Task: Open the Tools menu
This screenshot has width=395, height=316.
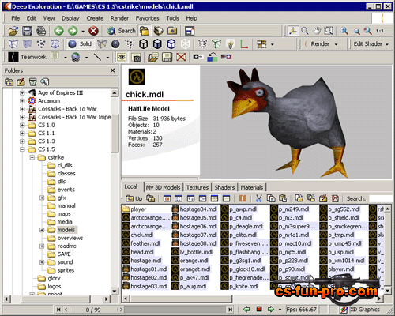Action: [x=173, y=18]
